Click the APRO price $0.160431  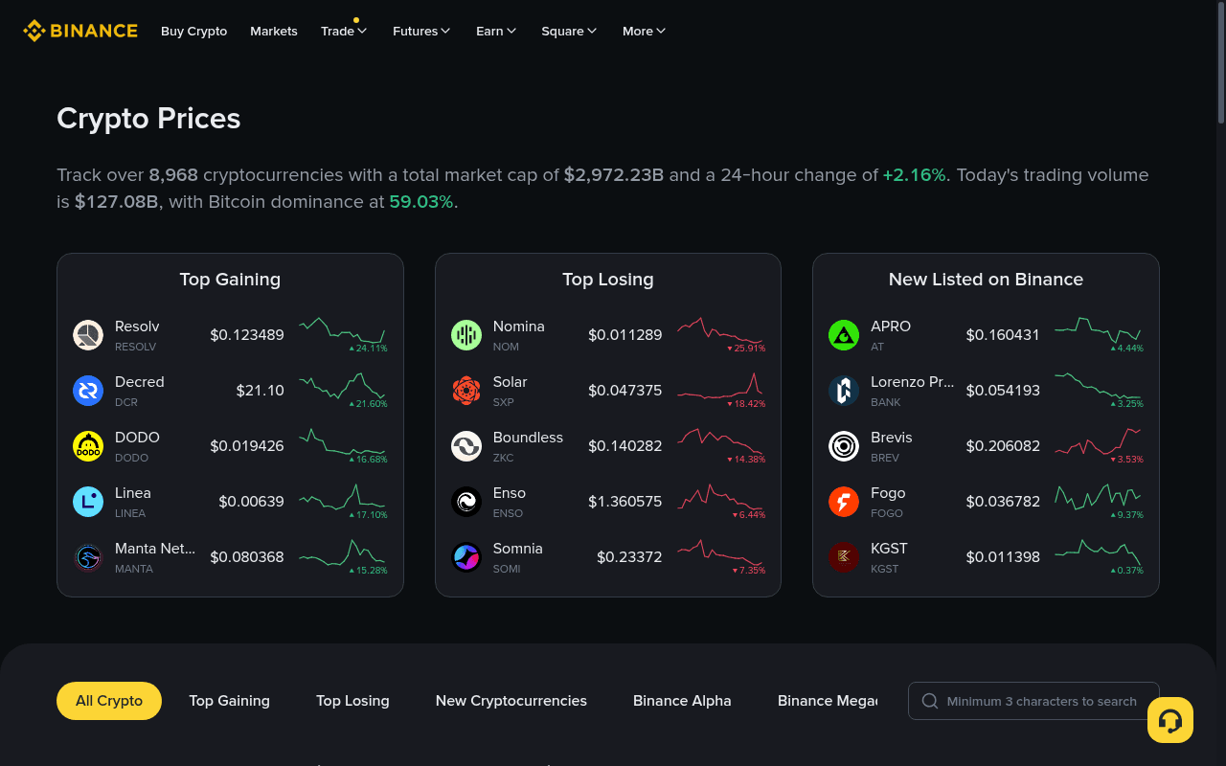[1003, 335]
